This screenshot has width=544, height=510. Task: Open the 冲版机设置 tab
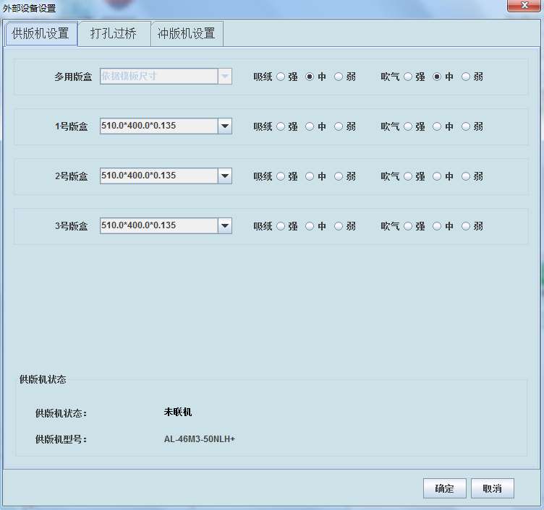187,33
